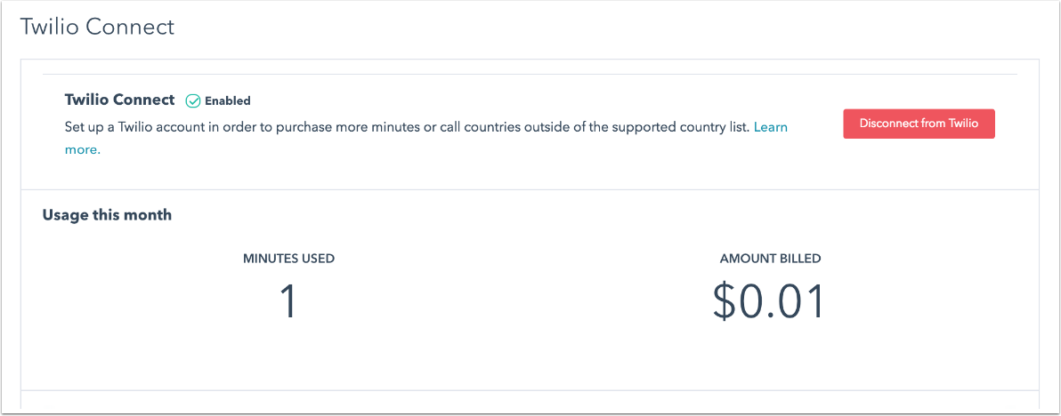
Task: Select the bold Twilio Connect section title
Action: [x=119, y=100]
